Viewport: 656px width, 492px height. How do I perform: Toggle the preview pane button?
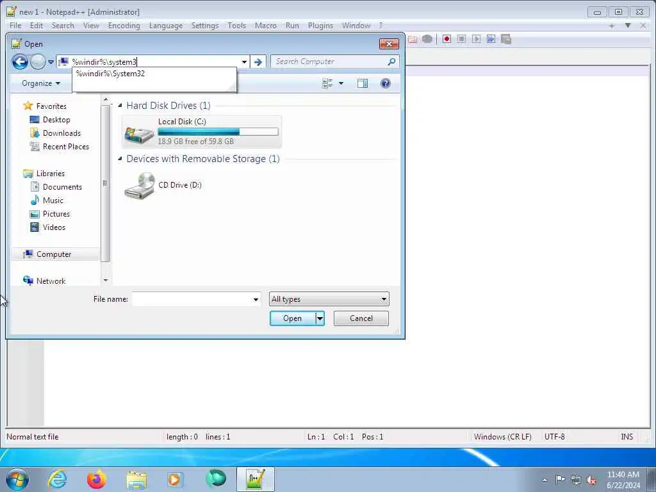pyautogui.click(x=363, y=83)
